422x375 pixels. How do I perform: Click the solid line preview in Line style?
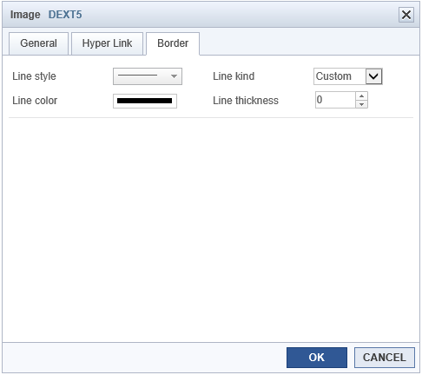point(138,76)
